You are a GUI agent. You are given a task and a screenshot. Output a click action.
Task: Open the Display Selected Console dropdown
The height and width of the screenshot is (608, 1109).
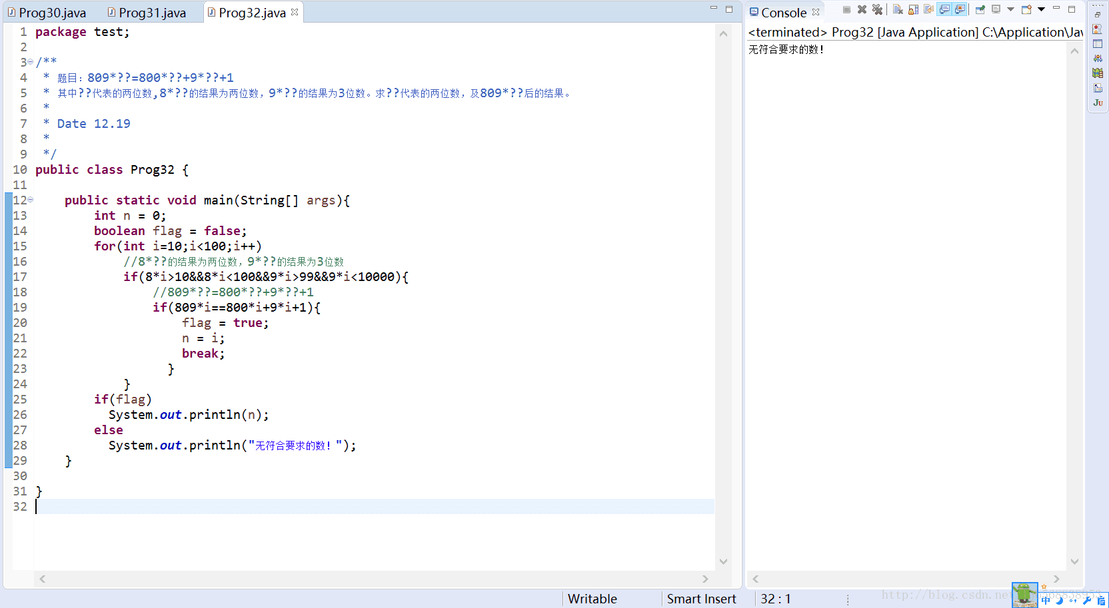point(1010,9)
